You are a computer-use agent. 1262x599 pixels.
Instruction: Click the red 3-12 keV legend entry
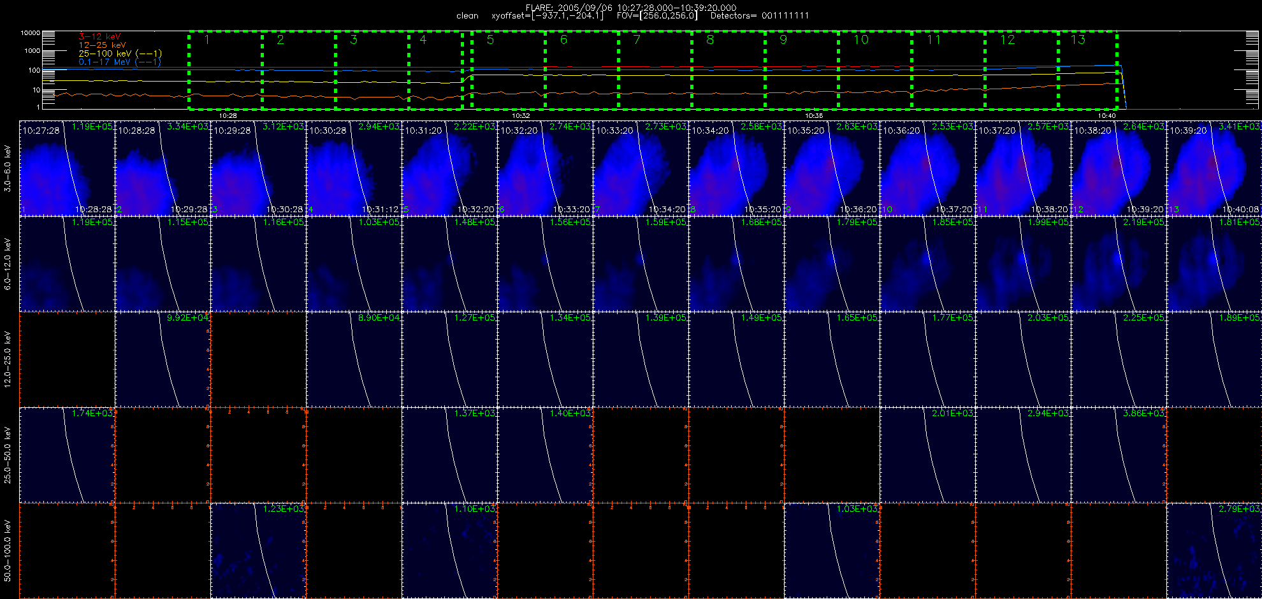pos(99,37)
